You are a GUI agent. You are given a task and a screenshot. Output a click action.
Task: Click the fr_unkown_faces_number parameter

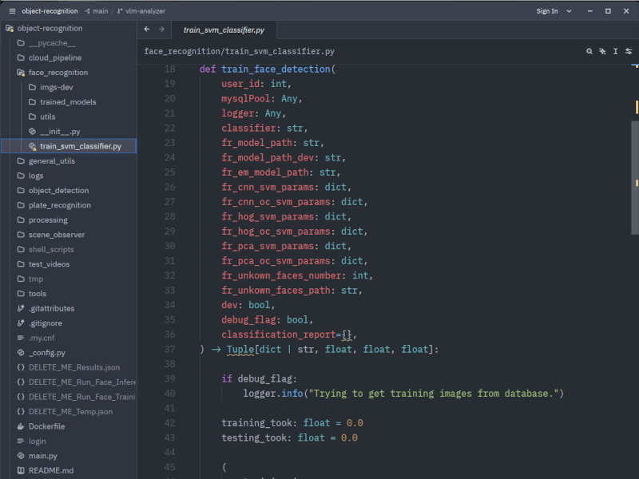[281, 275]
